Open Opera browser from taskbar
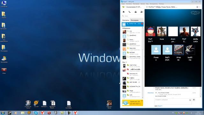Image resolution: width=204 pixels, height=115 pixels. point(49,113)
